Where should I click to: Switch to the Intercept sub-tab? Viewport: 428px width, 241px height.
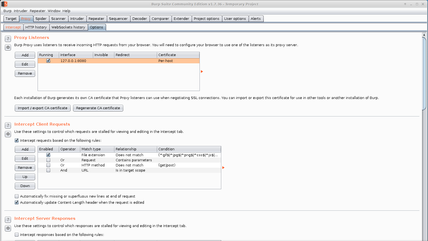click(x=13, y=27)
